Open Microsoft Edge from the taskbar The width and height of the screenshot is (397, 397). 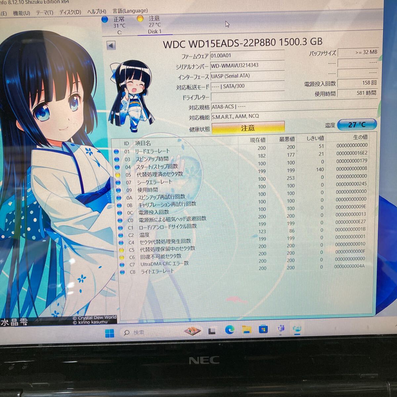(230, 330)
